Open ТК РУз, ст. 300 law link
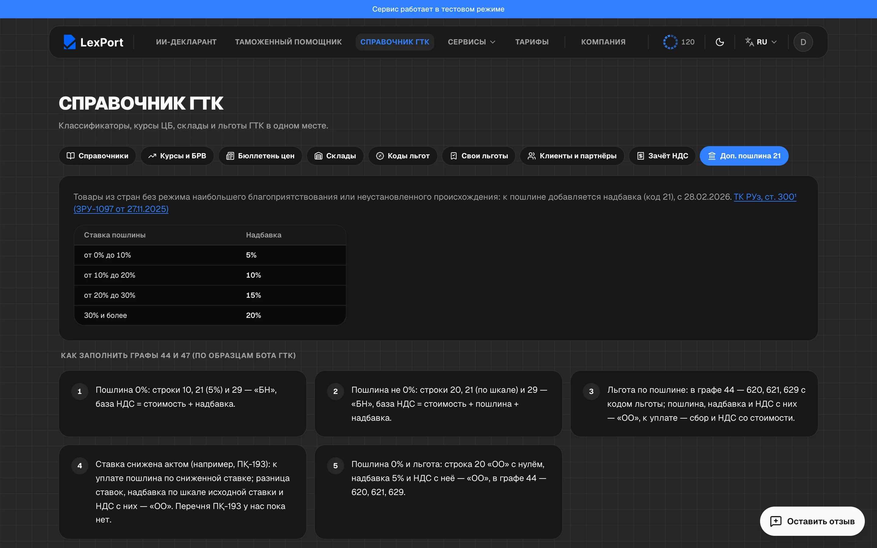Screen dimensions: 877x548 click(765, 197)
